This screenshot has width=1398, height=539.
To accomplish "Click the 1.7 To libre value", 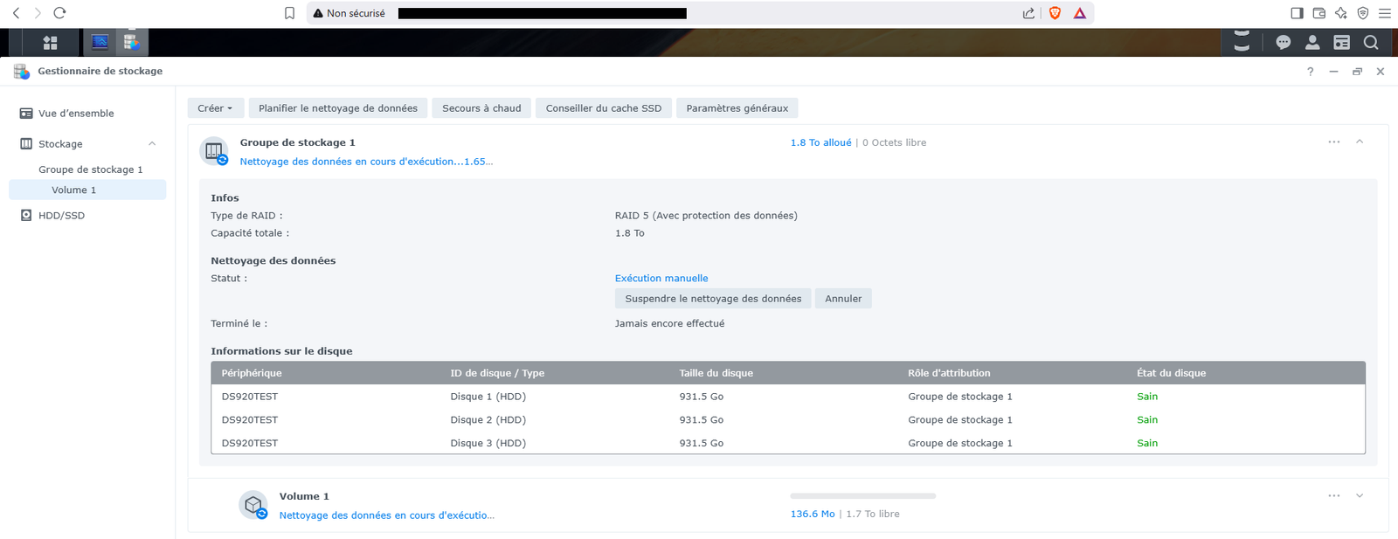I will pos(872,515).
